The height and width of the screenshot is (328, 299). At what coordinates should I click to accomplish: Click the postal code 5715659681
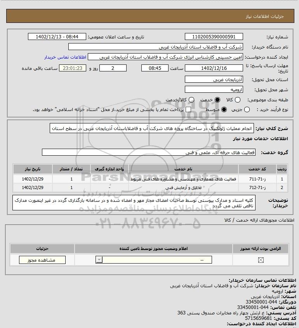[258, 318]
